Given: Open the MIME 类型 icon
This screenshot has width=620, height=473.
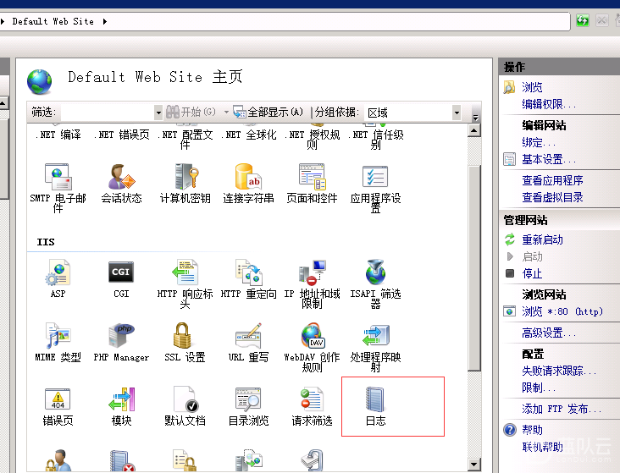Looking at the screenshot, I should 58,335.
